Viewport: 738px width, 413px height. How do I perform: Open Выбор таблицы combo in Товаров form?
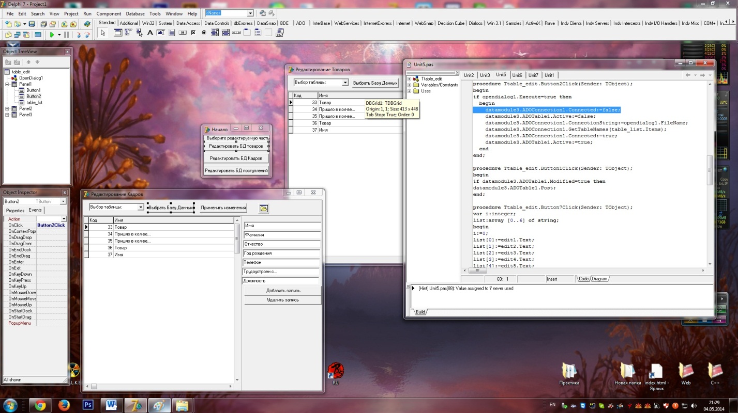click(345, 82)
